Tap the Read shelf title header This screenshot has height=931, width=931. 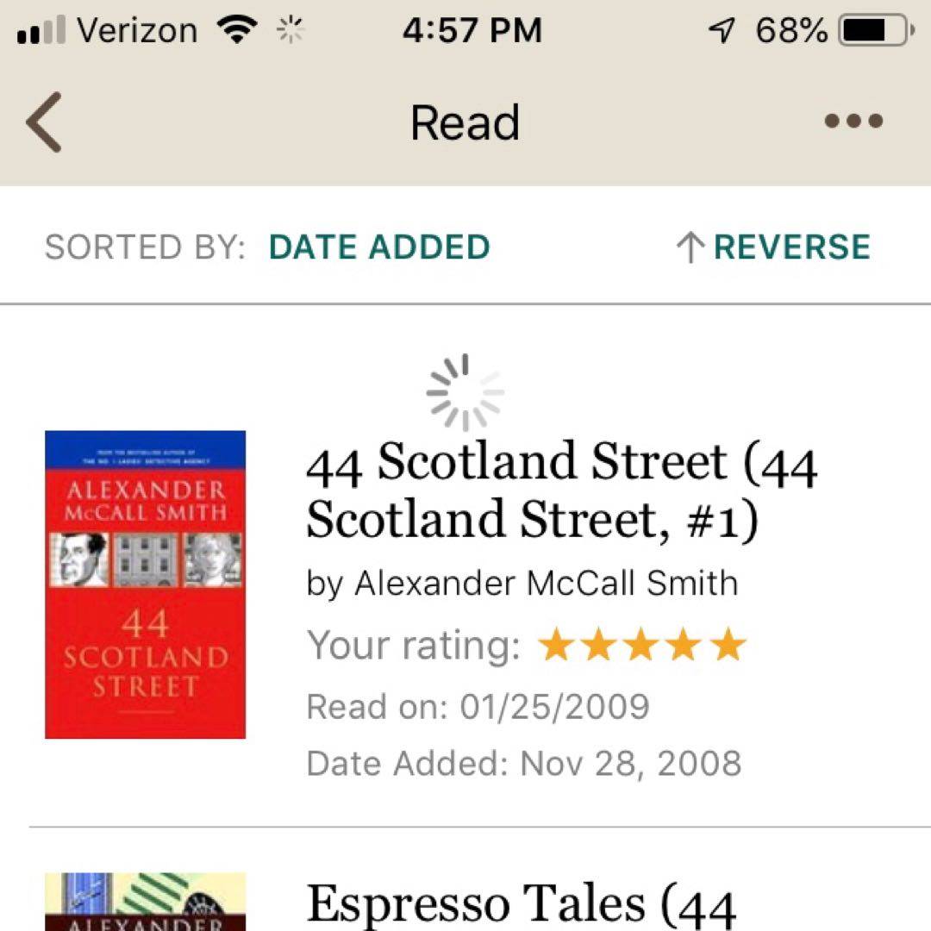[x=465, y=122]
